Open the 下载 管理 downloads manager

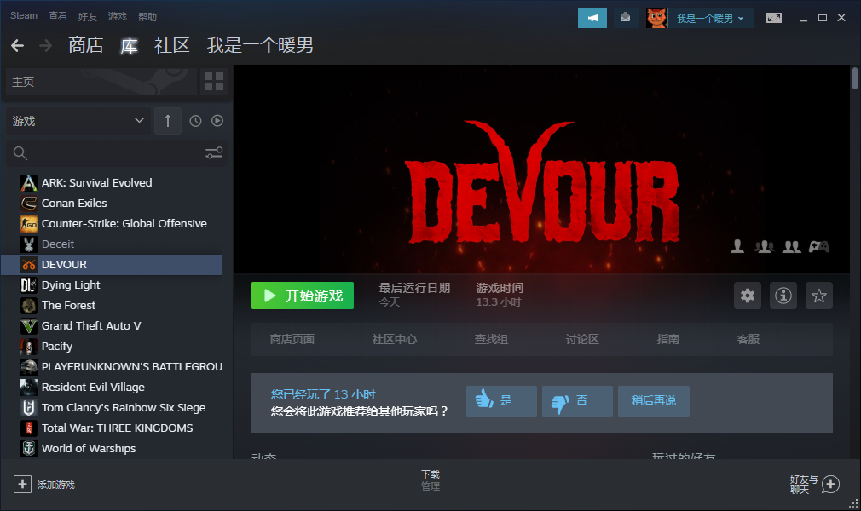430,479
